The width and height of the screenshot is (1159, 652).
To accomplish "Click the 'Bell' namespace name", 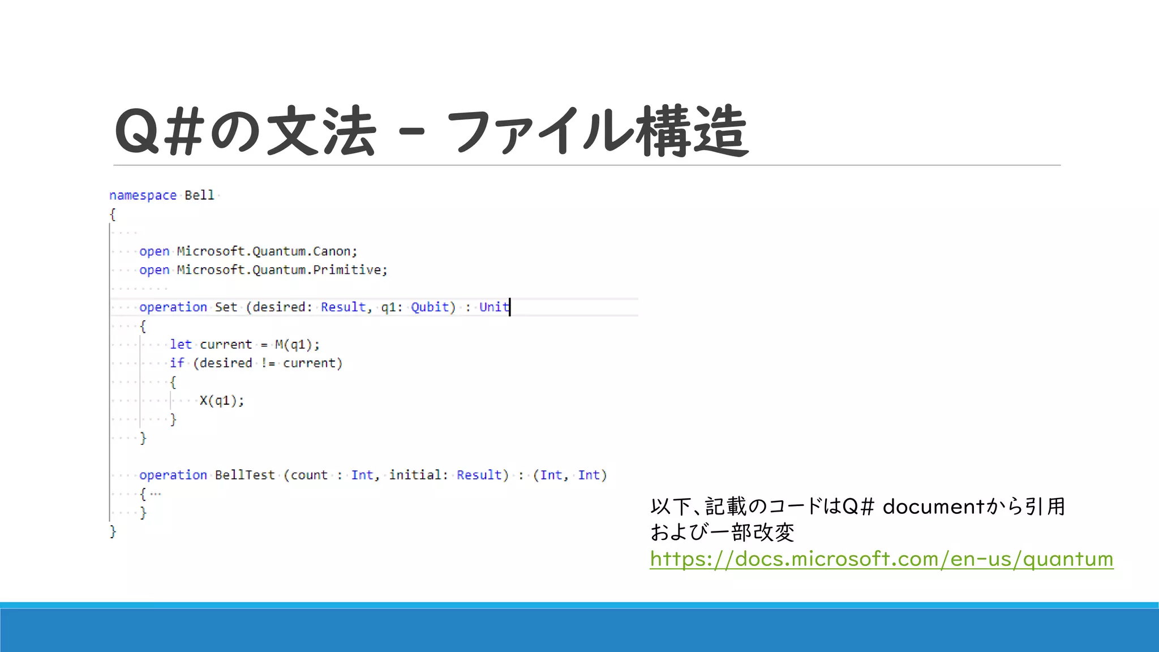I will (199, 195).
